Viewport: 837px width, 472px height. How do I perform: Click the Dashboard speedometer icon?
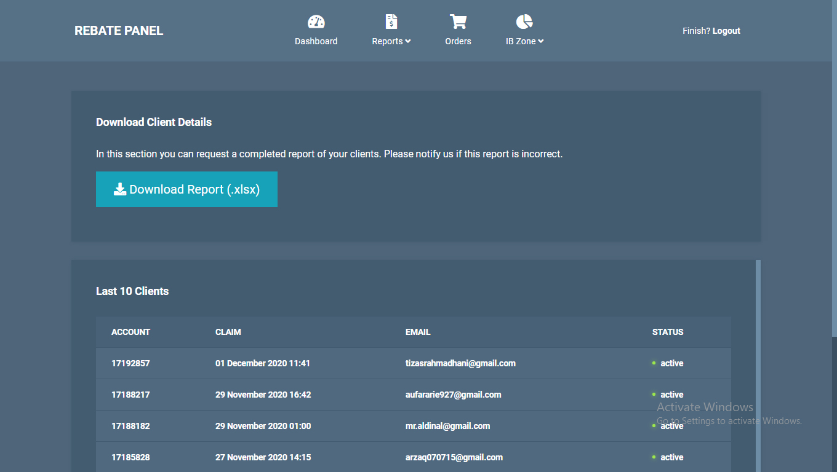316,22
